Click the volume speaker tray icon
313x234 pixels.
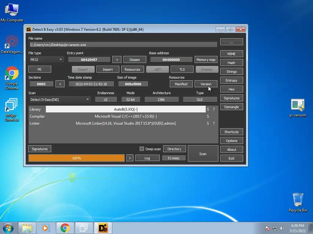click(x=282, y=228)
